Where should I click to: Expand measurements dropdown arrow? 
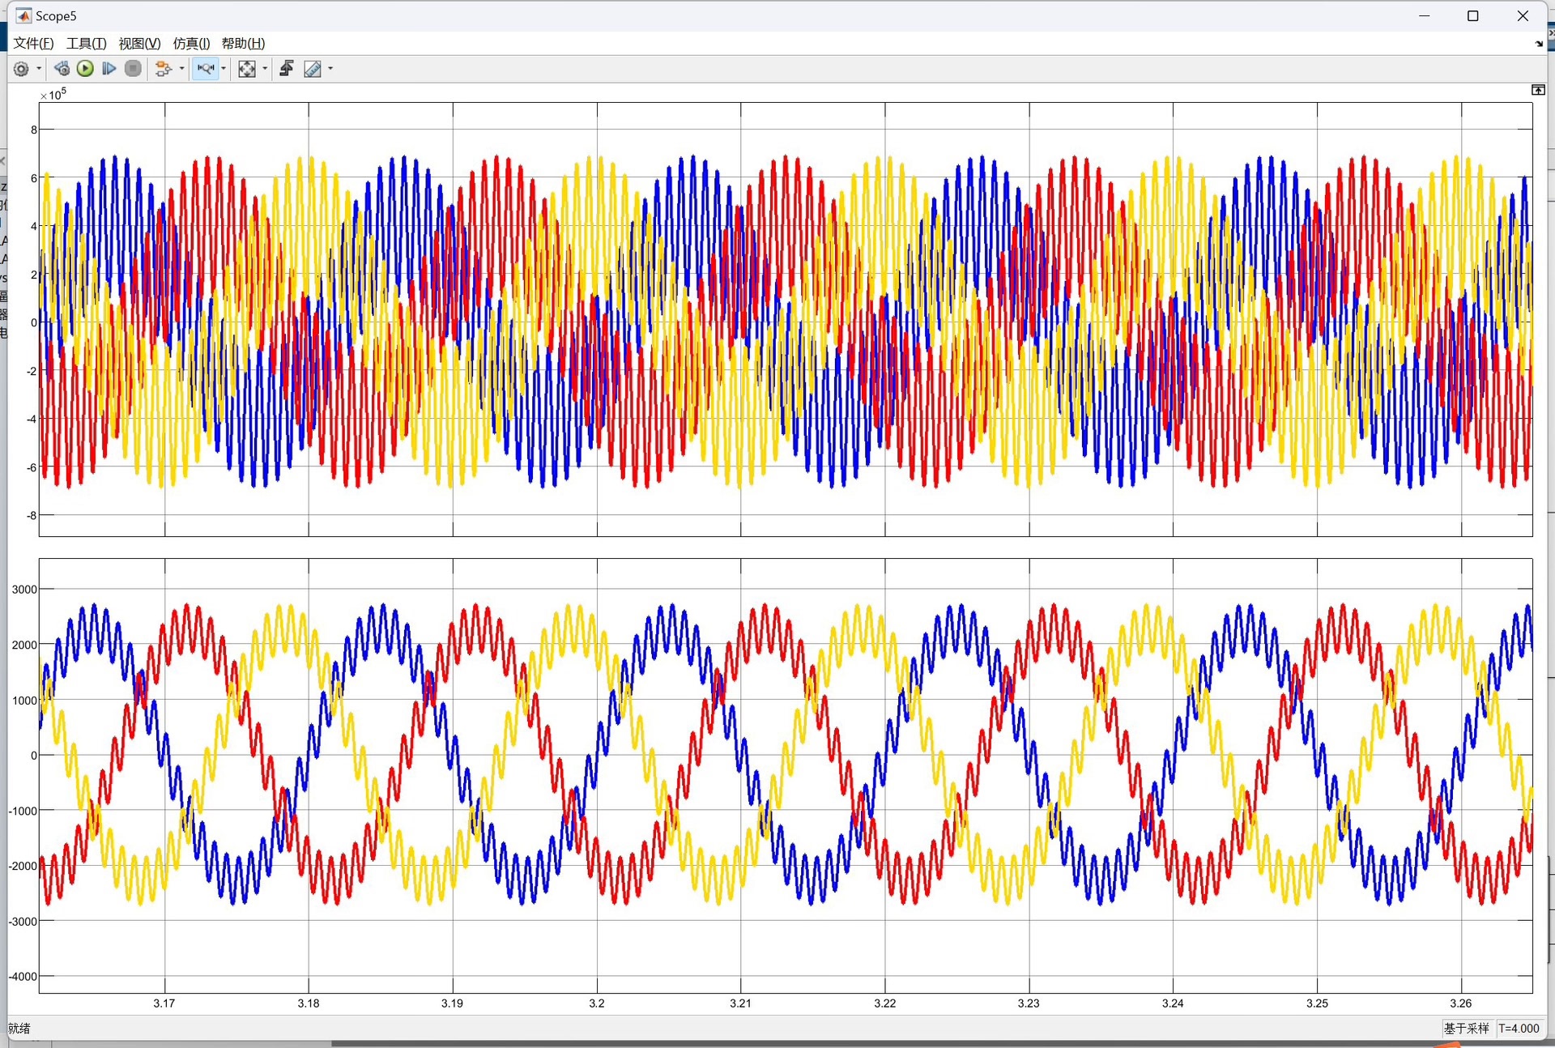point(330,69)
